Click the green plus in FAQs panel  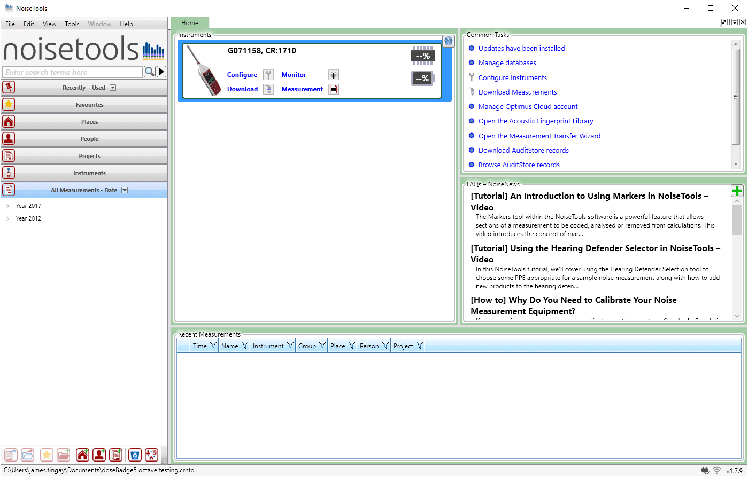(x=737, y=191)
